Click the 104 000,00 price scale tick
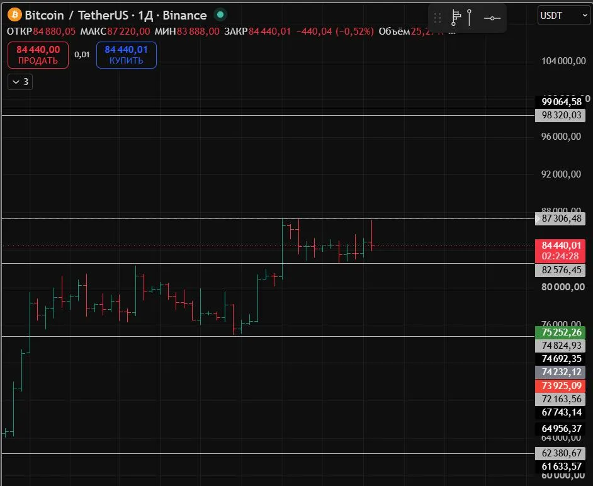Image resolution: width=593 pixels, height=486 pixels. 563,61
